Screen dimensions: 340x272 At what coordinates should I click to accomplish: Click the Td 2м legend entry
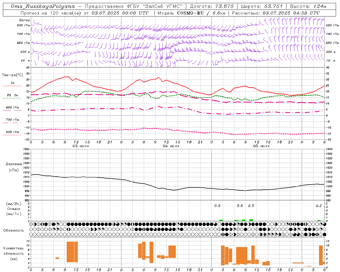point(12,95)
